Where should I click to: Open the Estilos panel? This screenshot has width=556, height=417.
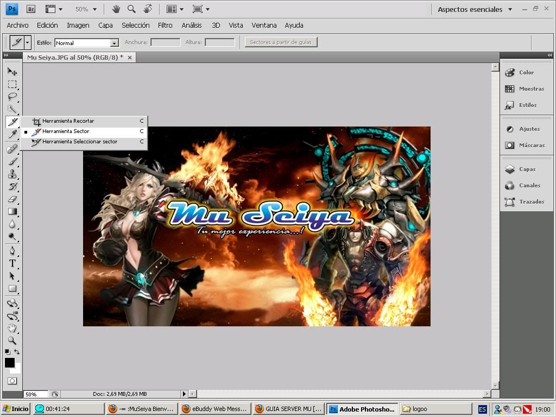(x=527, y=105)
